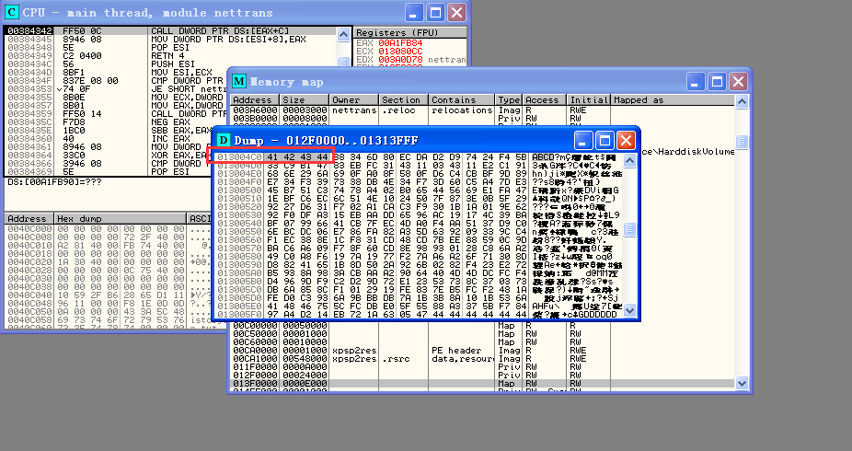Select the 00C50000 row in Memory map
Viewport: 852px width, 451px height.
tap(482, 333)
